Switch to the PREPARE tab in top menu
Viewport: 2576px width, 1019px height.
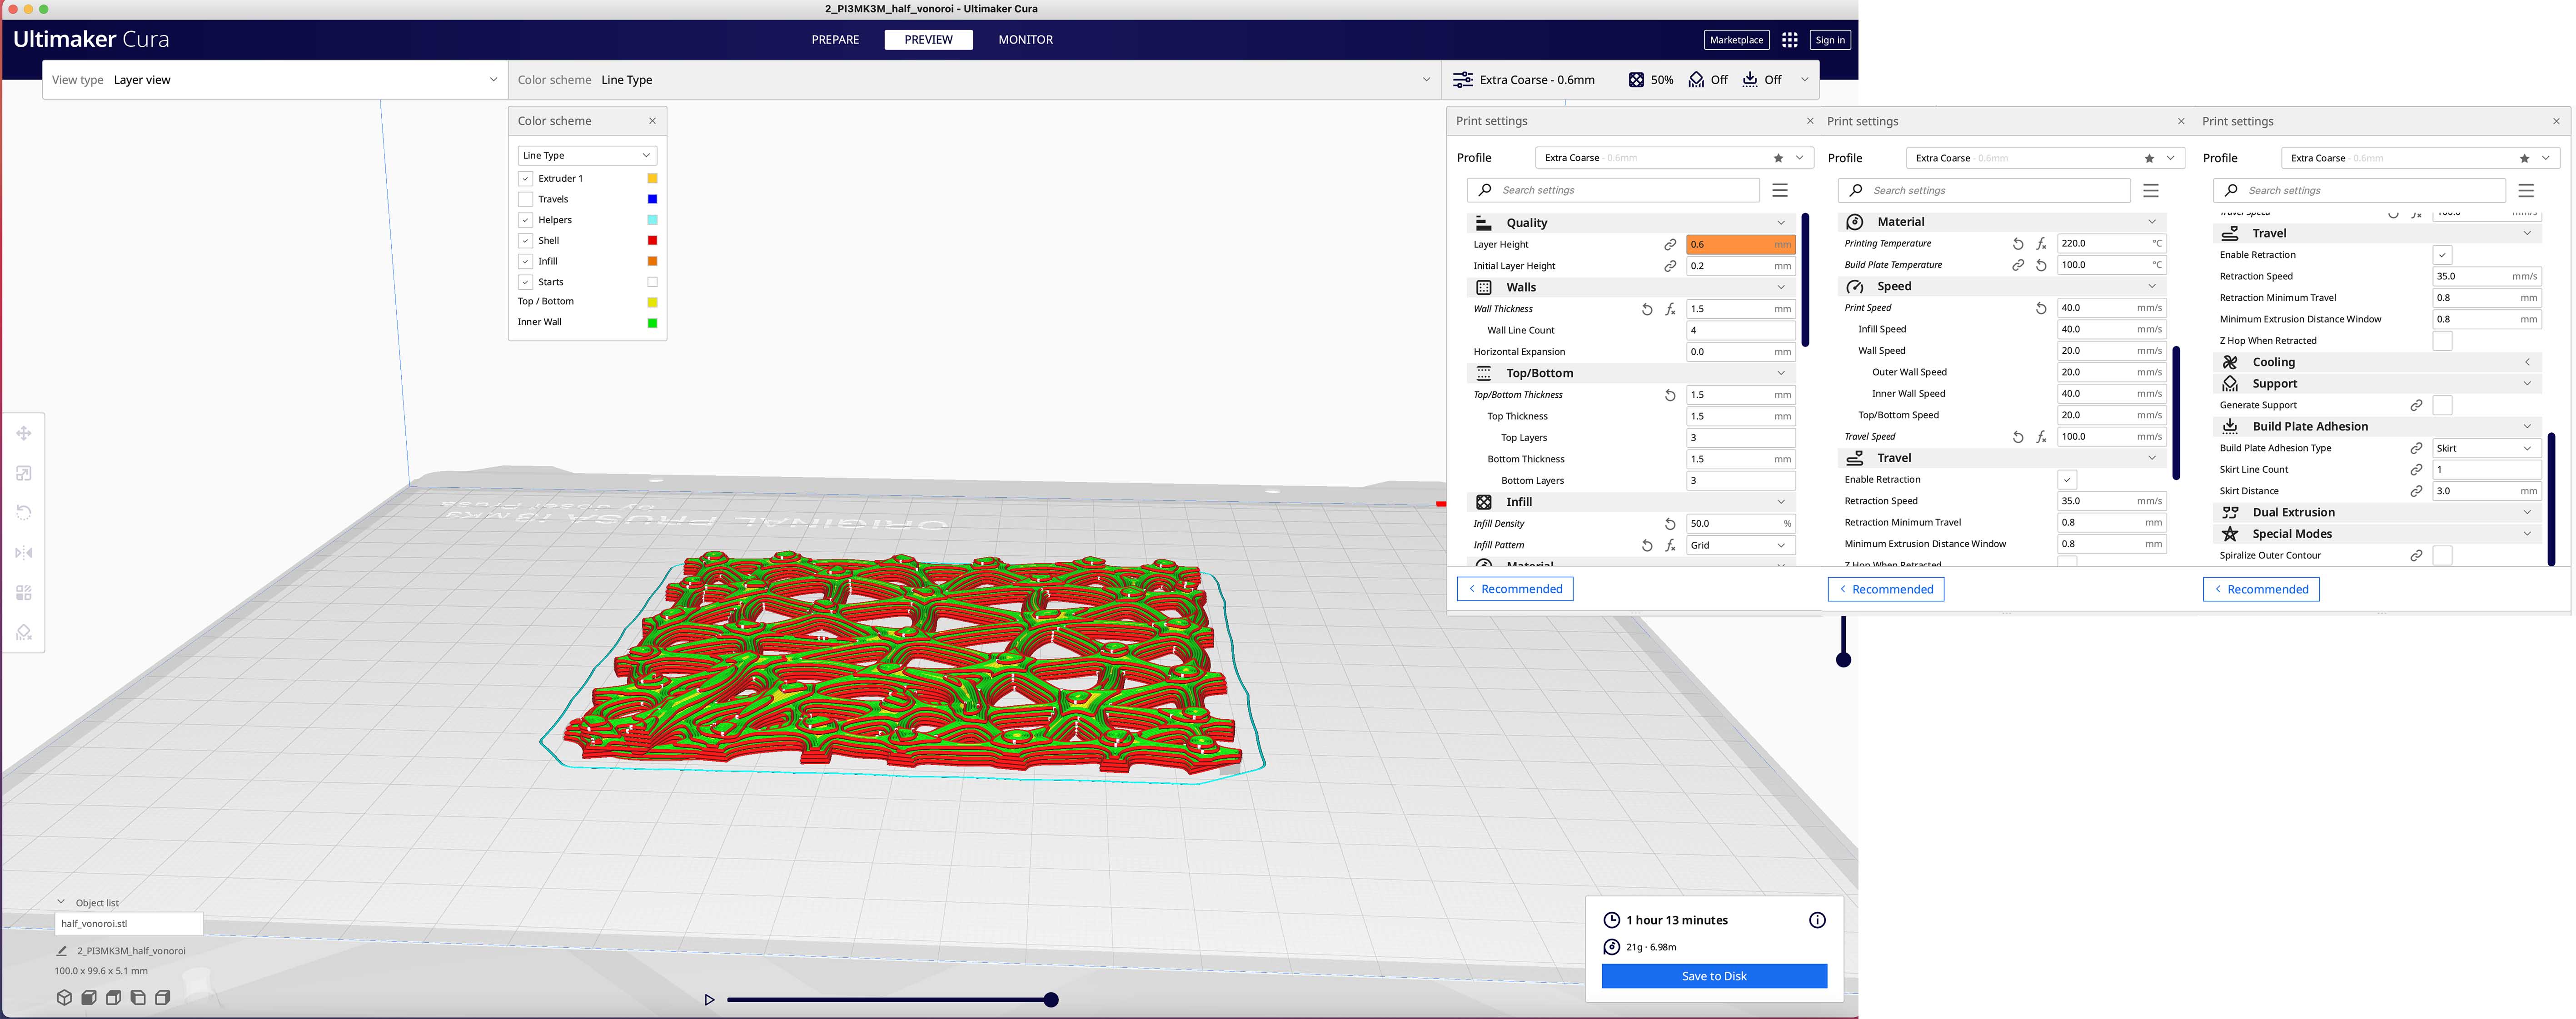(833, 40)
